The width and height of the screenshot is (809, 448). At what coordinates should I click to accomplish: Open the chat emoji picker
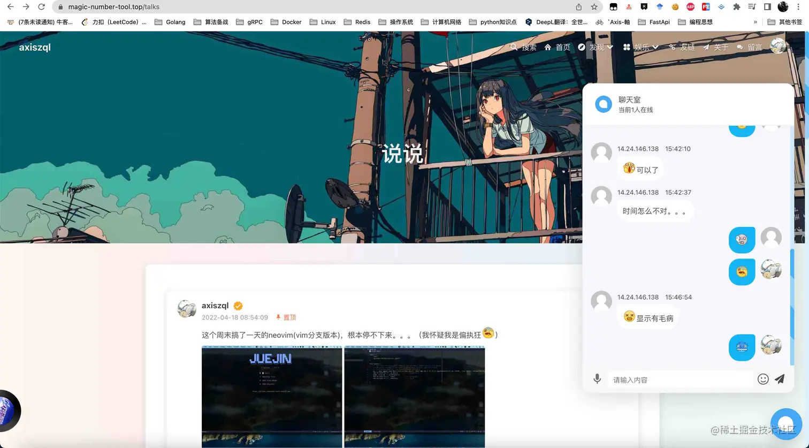pyautogui.click(x=763, y=379)
